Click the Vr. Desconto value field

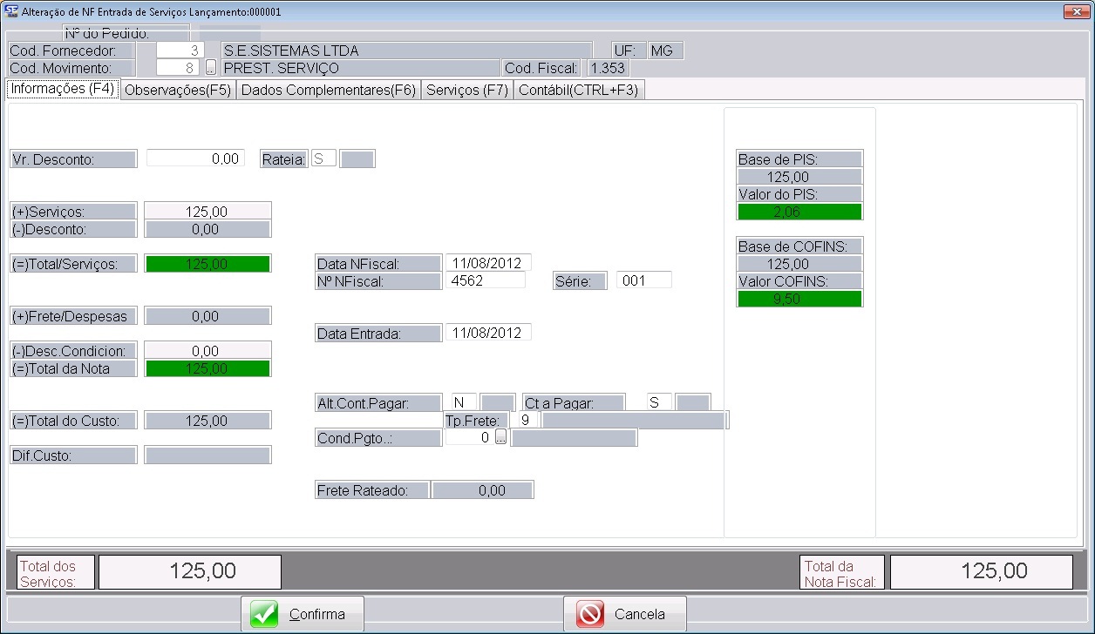[x=195, y=158]
